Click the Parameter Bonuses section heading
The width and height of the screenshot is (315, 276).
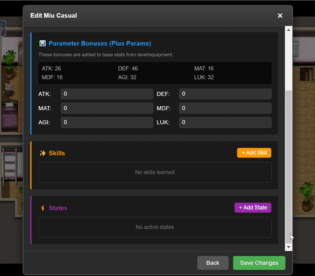[x=99, y=44]
